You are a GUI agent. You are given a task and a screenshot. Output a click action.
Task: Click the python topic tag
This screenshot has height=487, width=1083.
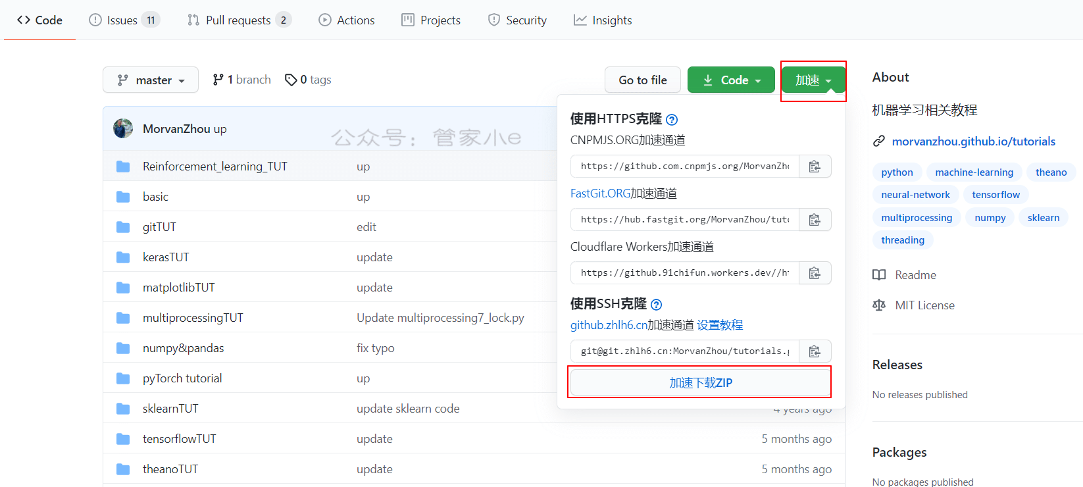(897, 172)
